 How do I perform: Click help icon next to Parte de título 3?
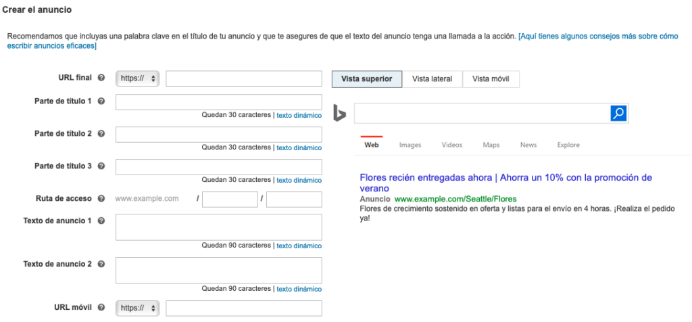click(101, 166)
